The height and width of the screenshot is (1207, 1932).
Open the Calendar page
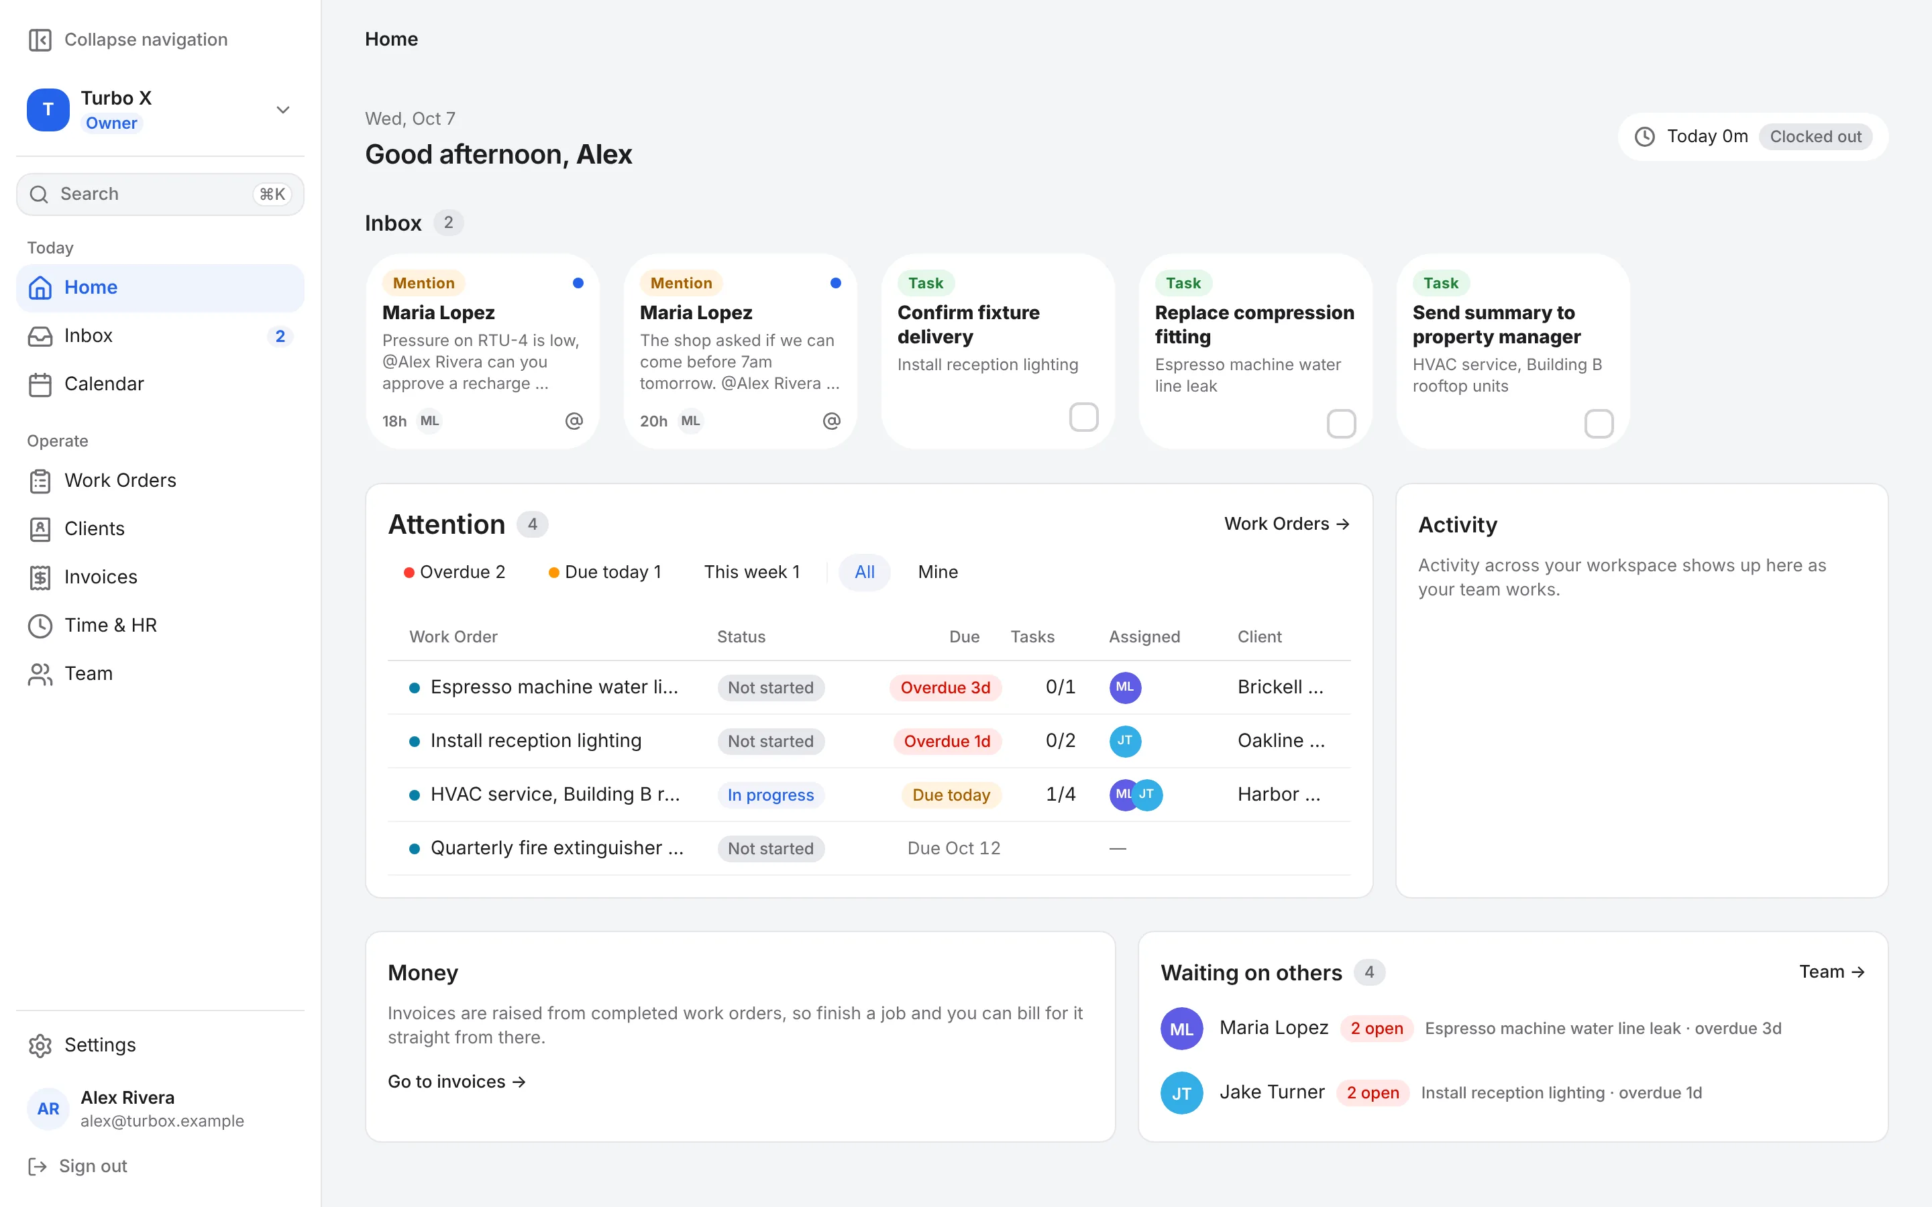pos(160,384)
